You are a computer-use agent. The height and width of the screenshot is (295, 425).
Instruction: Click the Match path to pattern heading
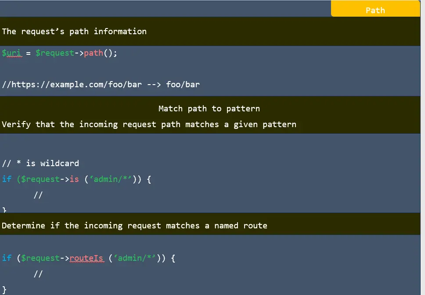209,108
